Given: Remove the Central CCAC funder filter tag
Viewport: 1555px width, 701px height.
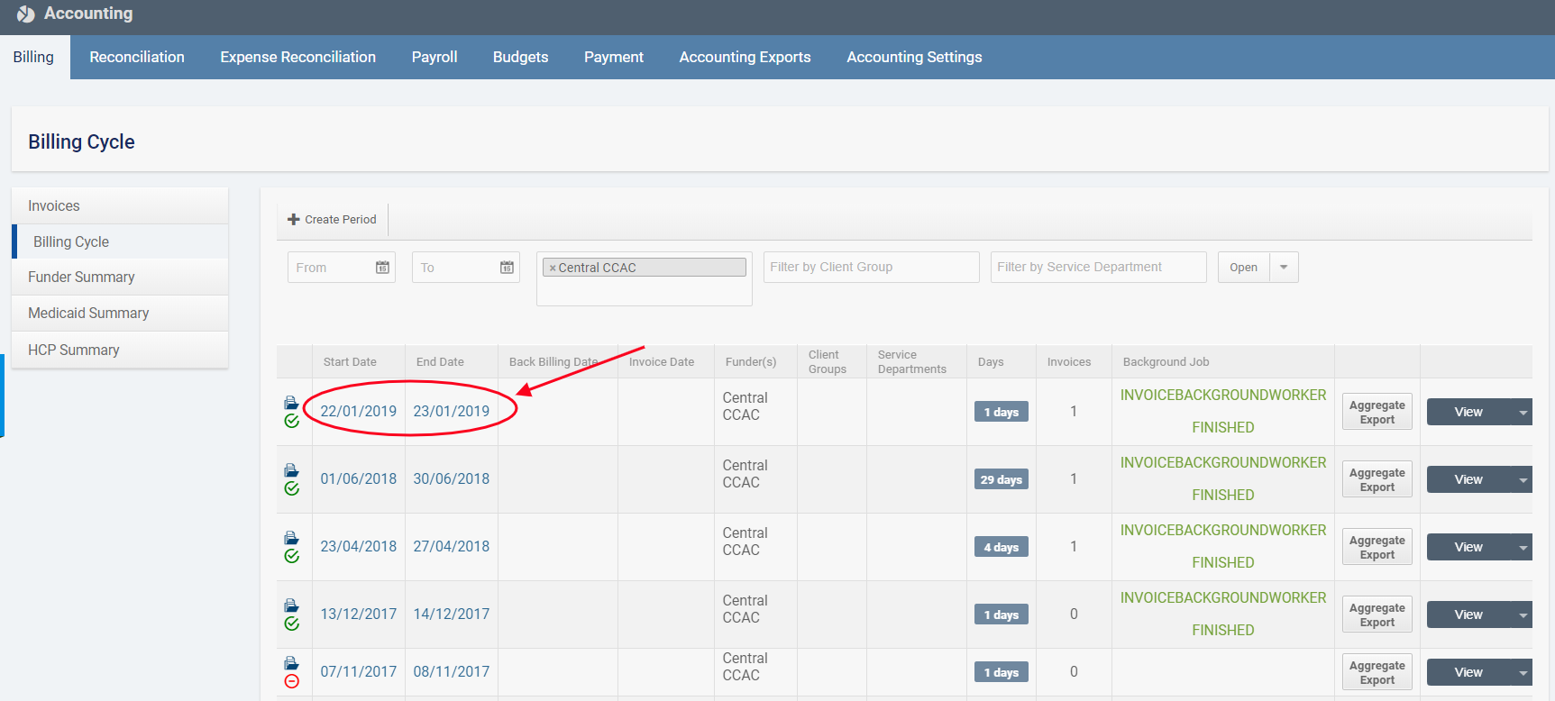Looking at the screenshot, I should 553,269.
